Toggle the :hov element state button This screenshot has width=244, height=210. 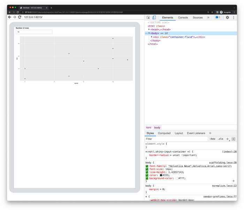(x=212, y=139)
